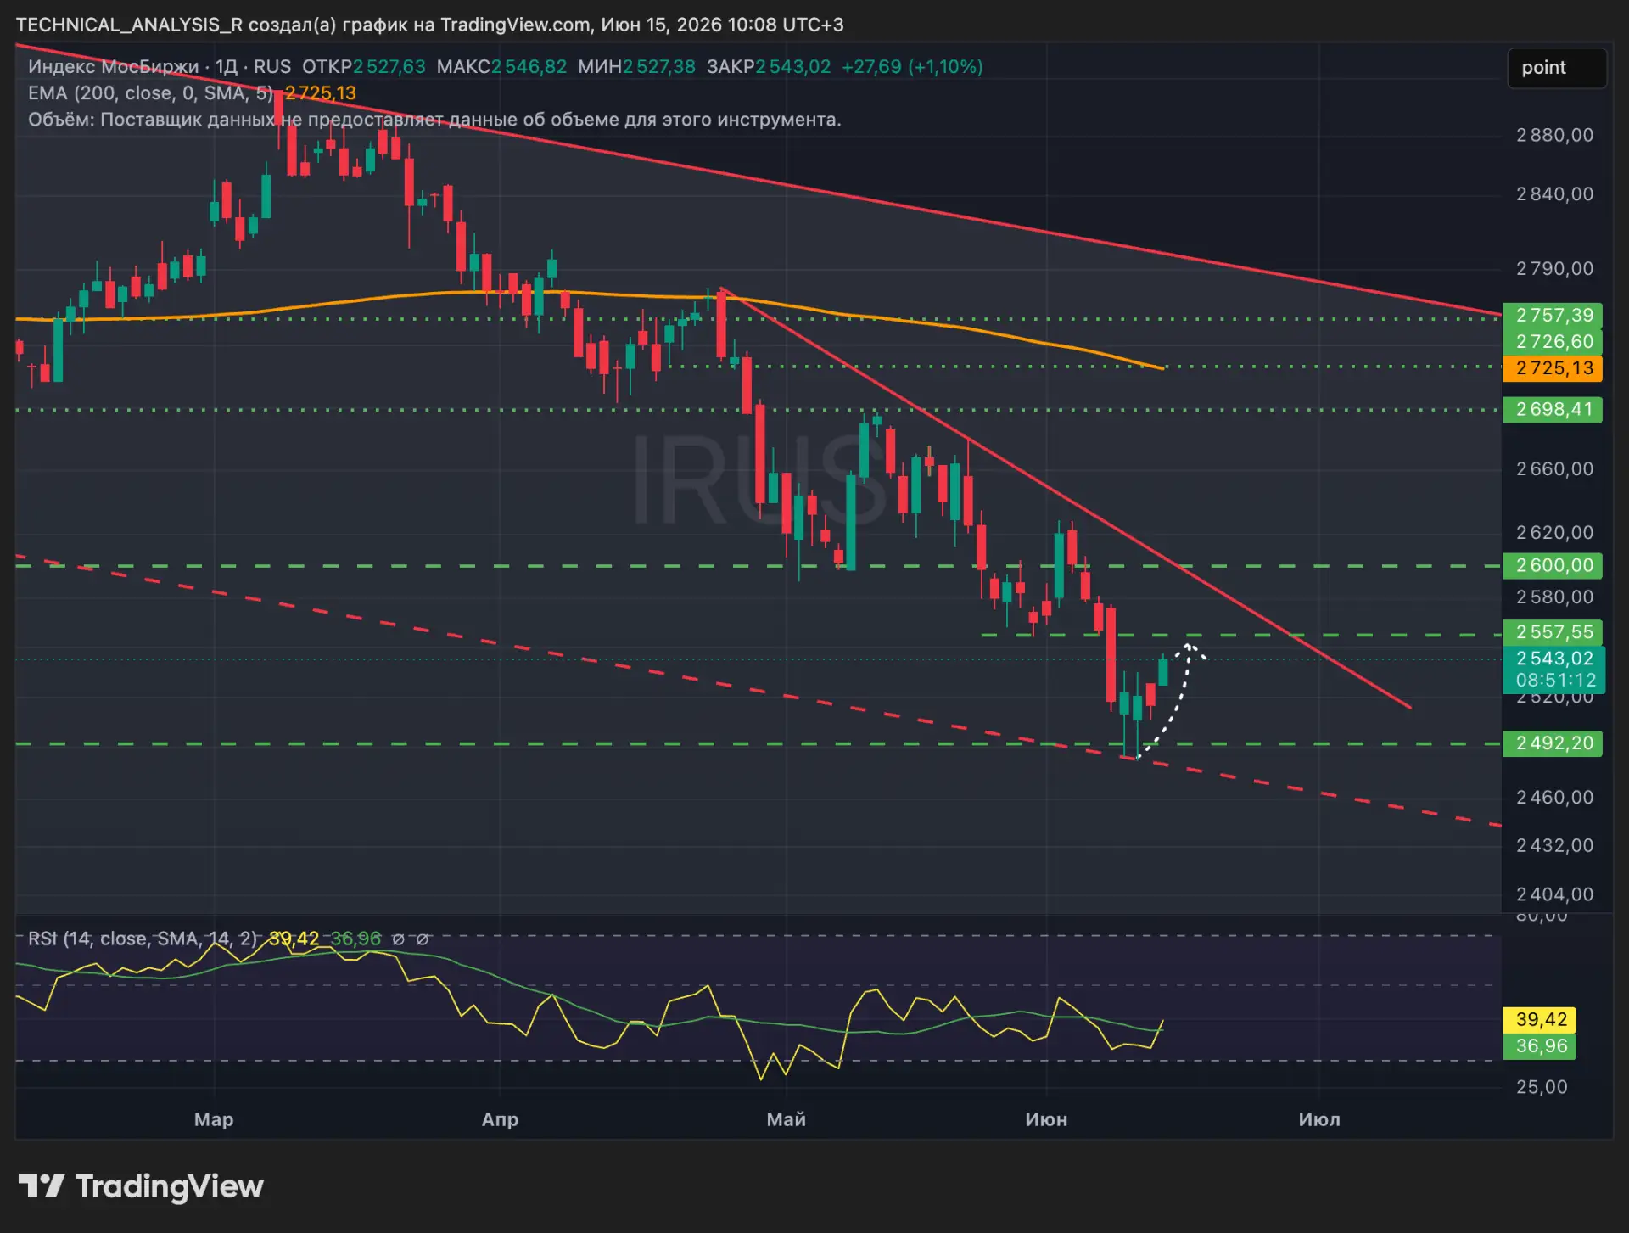Select the 2492,20 support level label
The height and width of the screenshot is (1233, 1629).
1553,743
